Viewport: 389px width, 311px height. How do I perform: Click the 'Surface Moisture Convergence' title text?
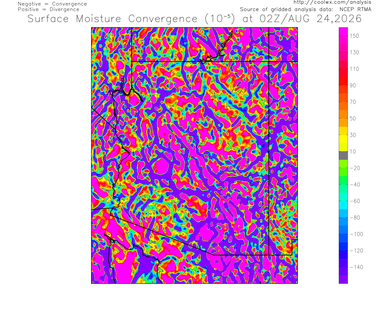pyautogui.click(x=113, y=19)
